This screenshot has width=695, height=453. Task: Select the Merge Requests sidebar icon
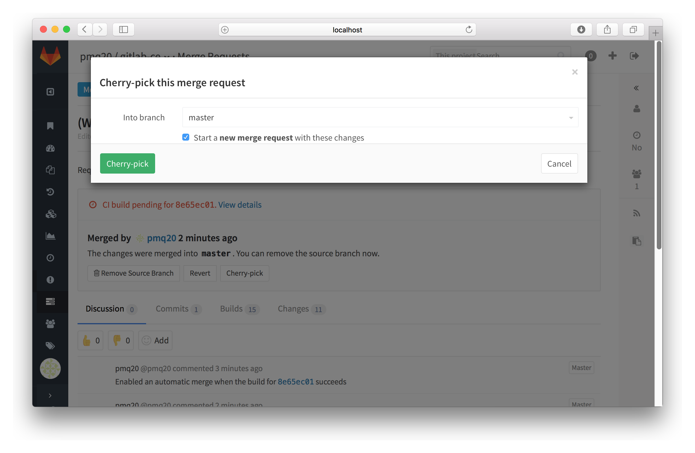(x=50, y=302)
